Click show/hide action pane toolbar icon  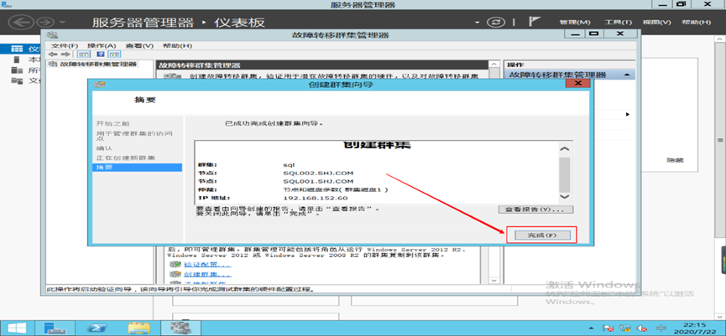coord(114,54)
